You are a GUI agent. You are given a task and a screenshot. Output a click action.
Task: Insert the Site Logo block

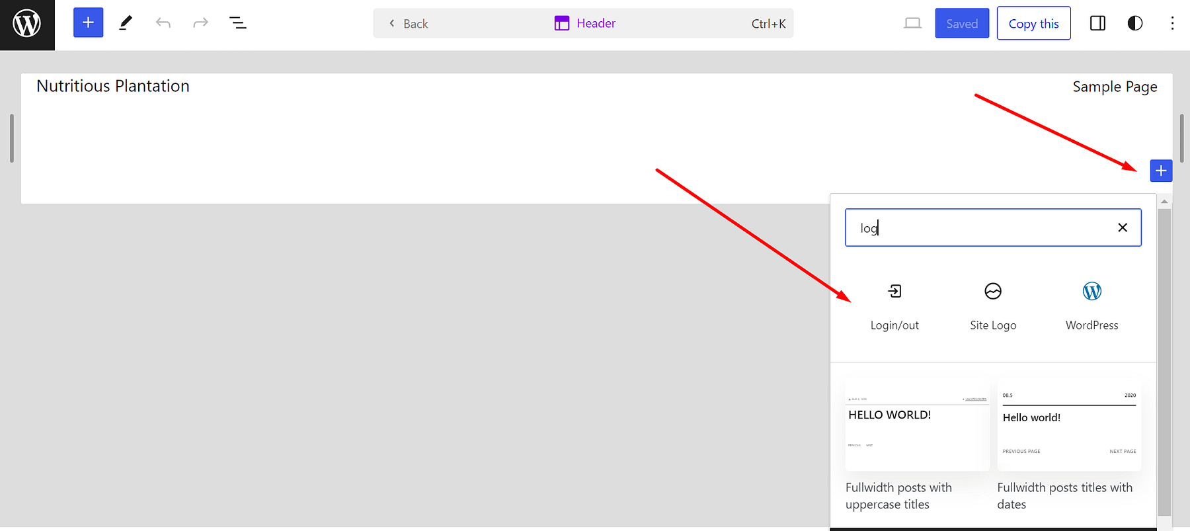click(993, 306)
